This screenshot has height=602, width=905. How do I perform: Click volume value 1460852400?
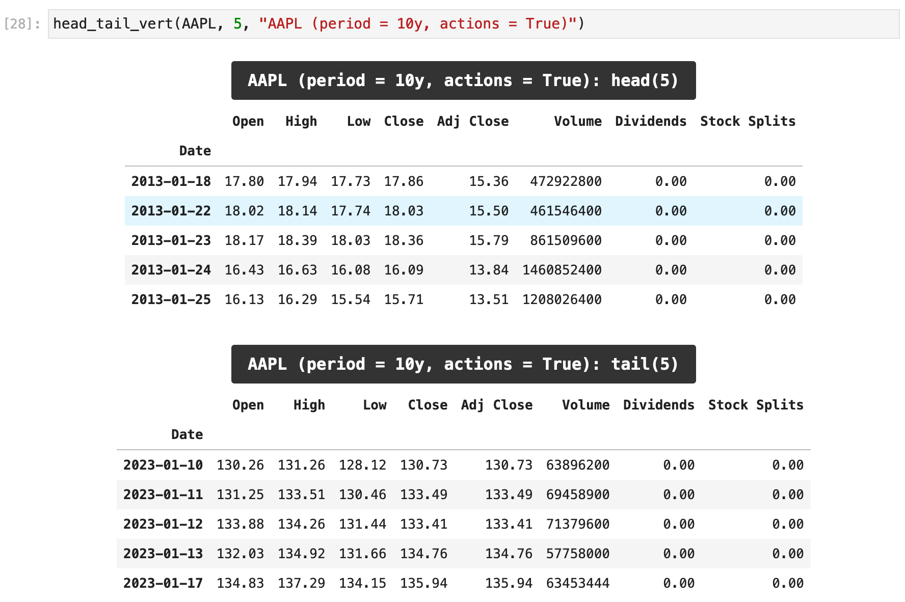[x=562, y=270]
